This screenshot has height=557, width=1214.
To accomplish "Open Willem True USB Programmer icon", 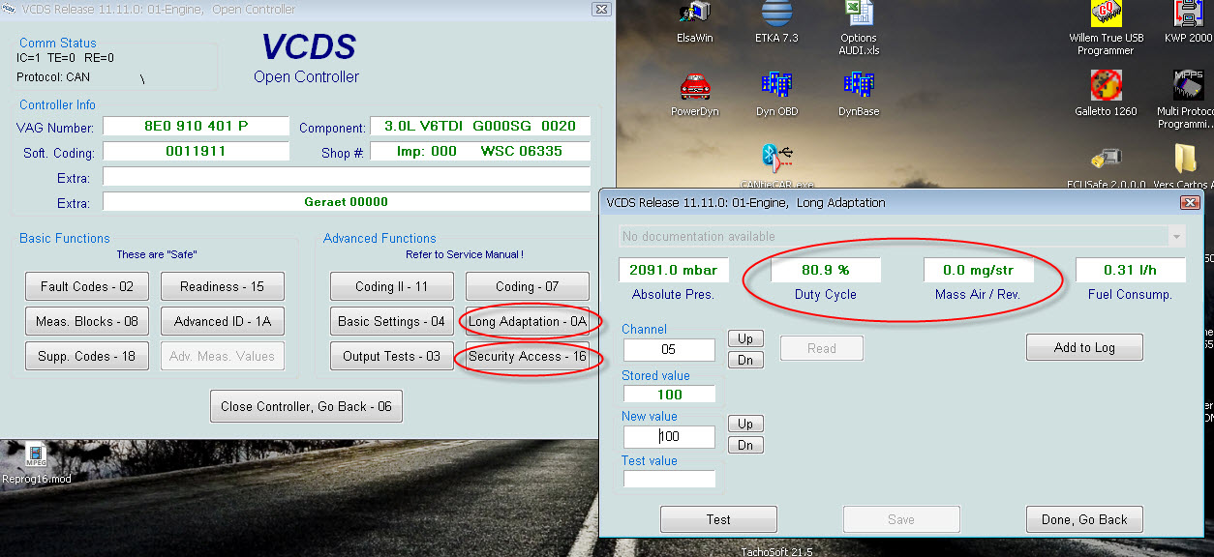I will pyautogui.click(x=1106, y=17).
